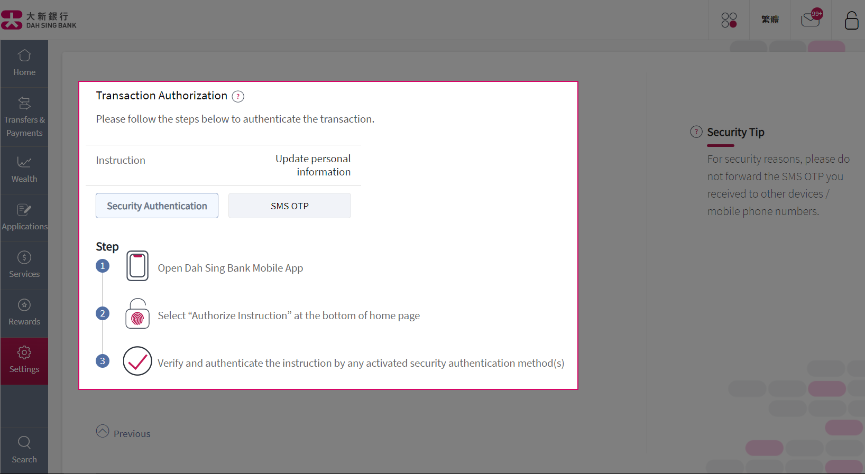Click text "Open Dah Sing Bank Mobile App"
This screenshot has height=474, width=865.
[x=231, y=268]
